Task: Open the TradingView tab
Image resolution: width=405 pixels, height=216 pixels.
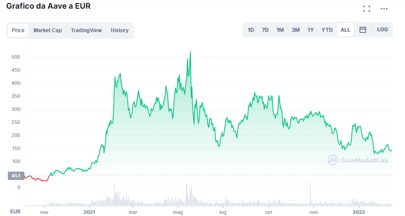Action: (86, 30)
